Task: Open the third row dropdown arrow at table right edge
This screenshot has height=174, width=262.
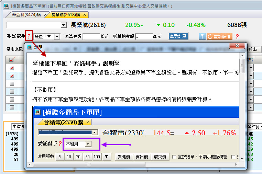Action: tap(251, 84)
